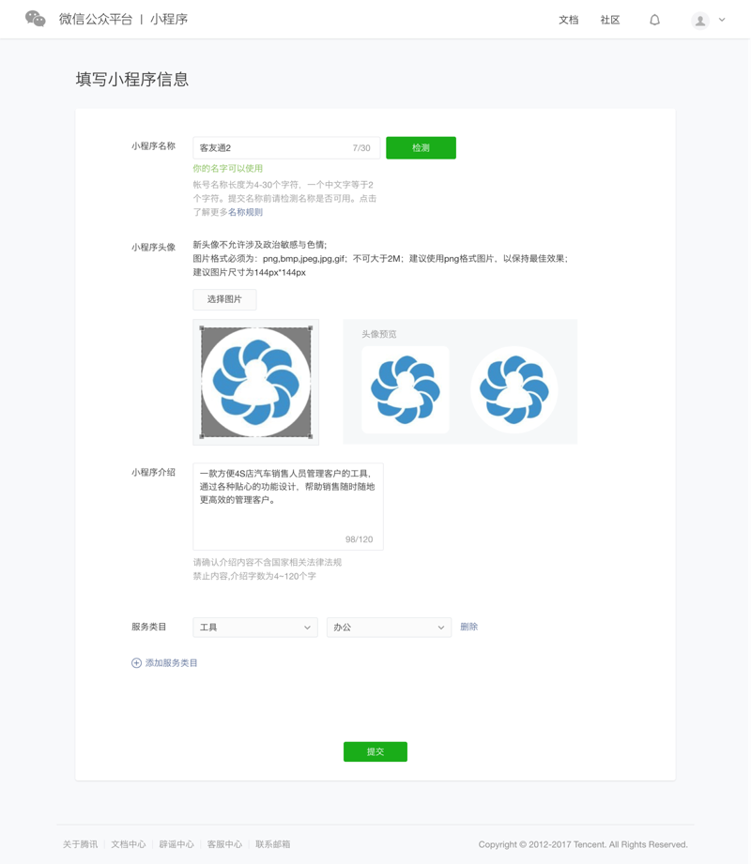Click the 删除 link
The width and height of the screenshot is (751, 864).
[x=468, y=627]
